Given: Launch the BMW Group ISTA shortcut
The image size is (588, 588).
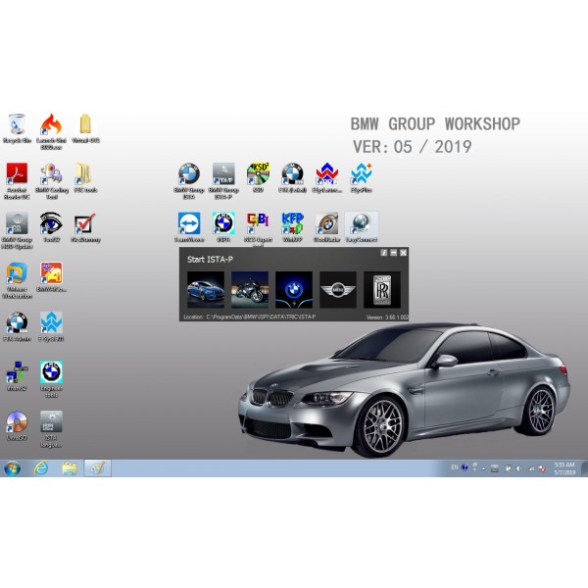Looking at the screenshot, I should (x=189, y=180).
